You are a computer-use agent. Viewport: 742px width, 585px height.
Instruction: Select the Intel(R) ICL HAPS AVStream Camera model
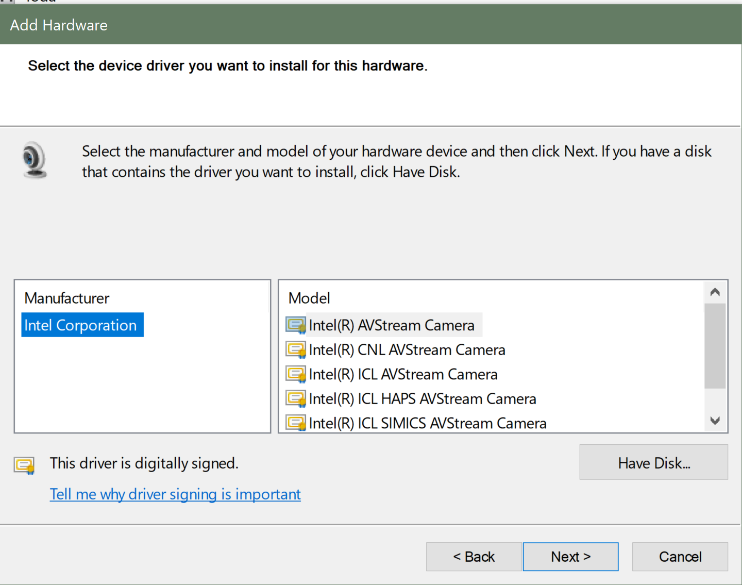pyautogui.click(x=423, y=399)
